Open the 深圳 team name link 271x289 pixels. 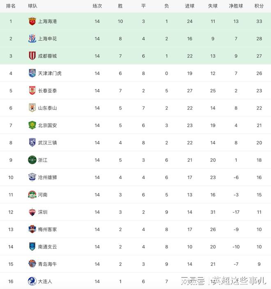(x=43, y=212)
